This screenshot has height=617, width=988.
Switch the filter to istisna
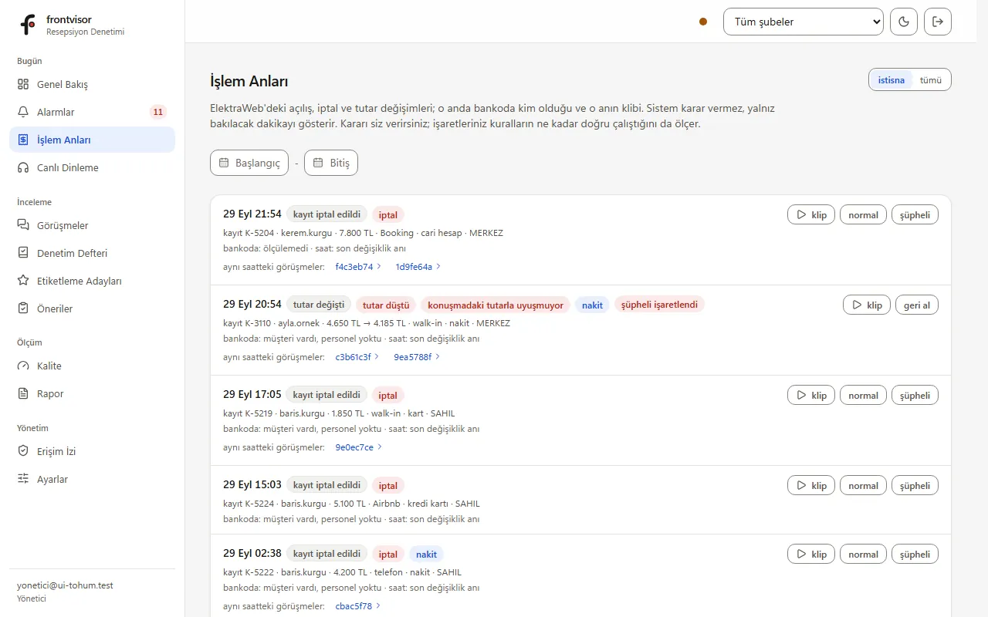(x=891, y=79)
